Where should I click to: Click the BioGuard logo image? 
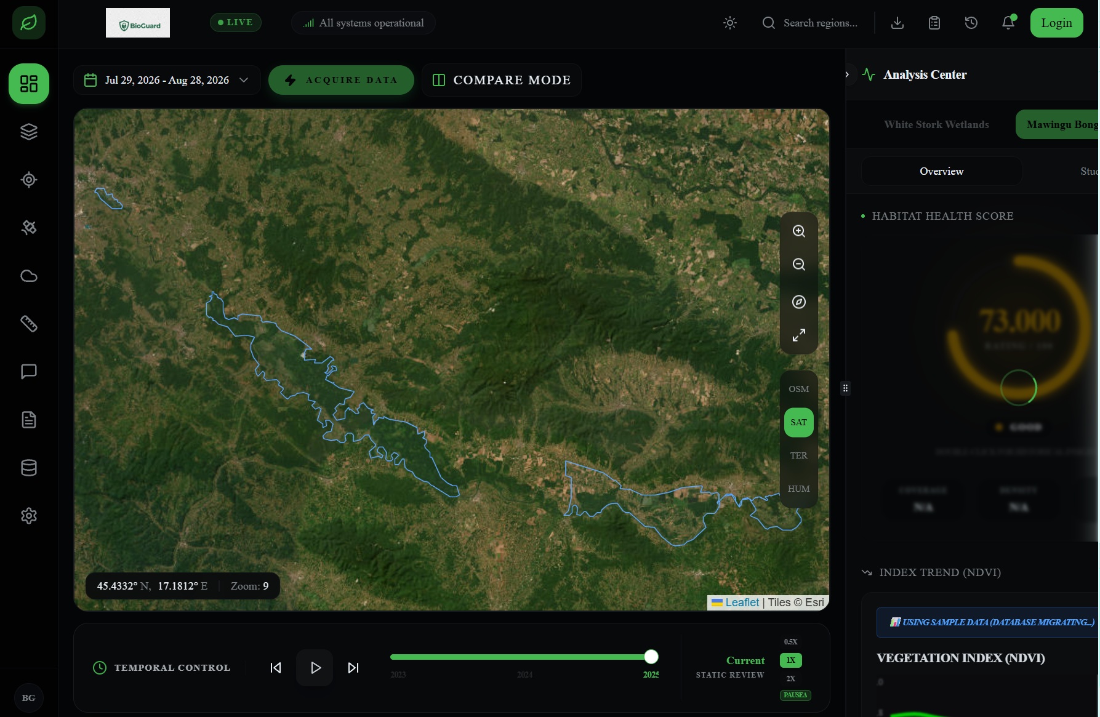138,23
